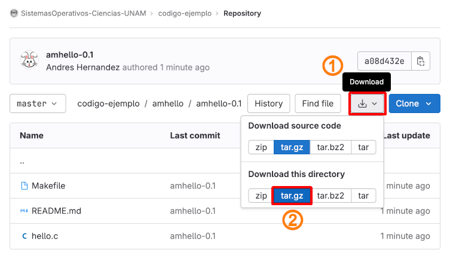This screenshot has width=450, height=259.
Task: Download source code as tar.bz2
Action: click(330, 147)
